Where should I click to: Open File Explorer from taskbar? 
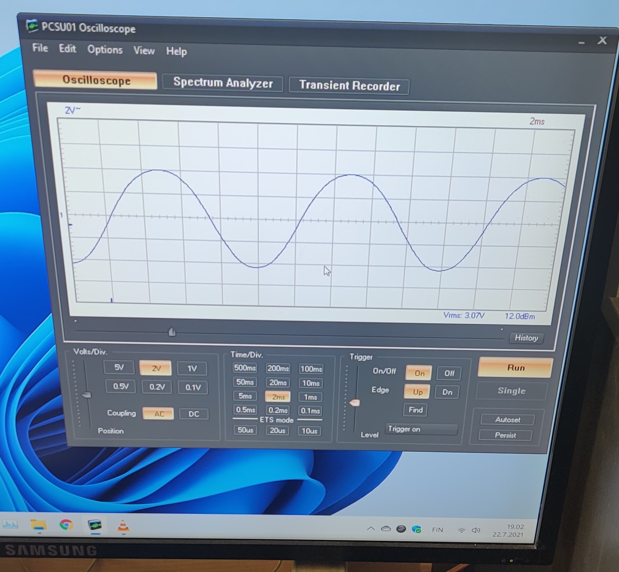[x=38, y=525]
